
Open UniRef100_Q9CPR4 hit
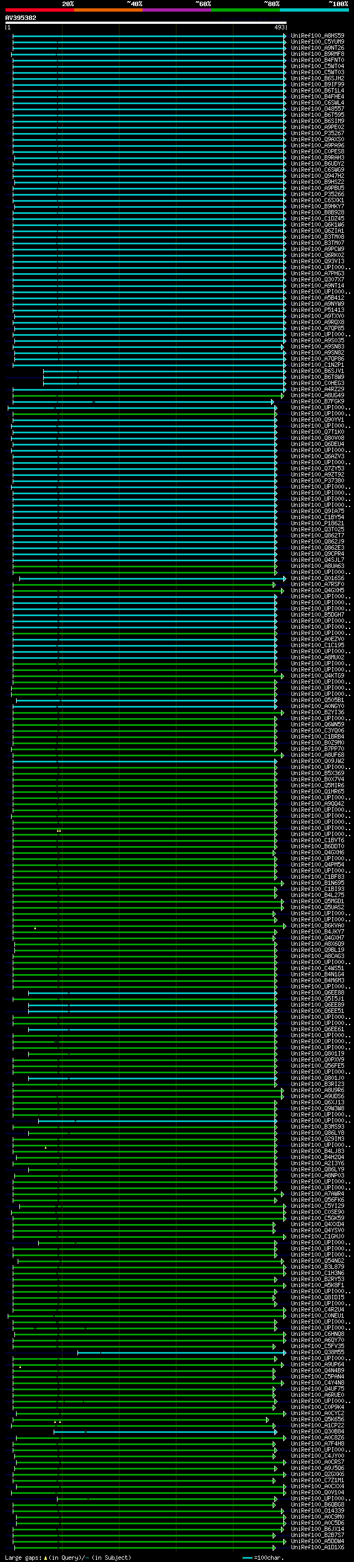tap(317, 554)
